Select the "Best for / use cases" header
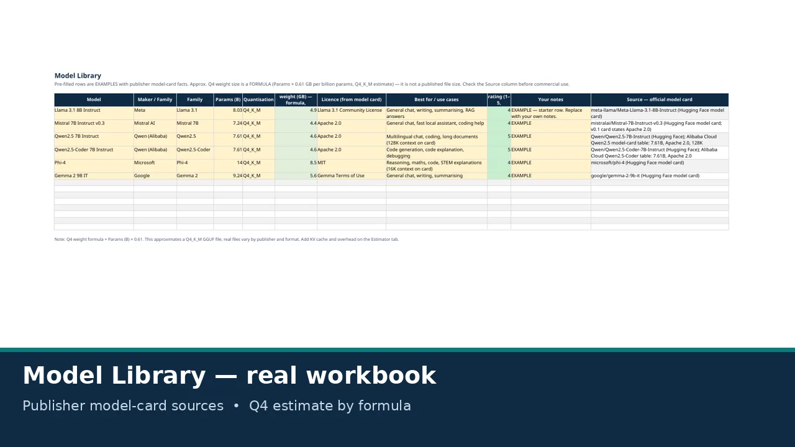795x447 pixels. click(437, 99)
